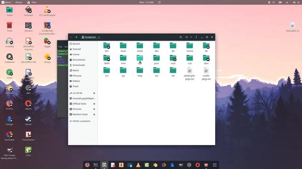Open the volume indicator in top panel

coord(294,2)
